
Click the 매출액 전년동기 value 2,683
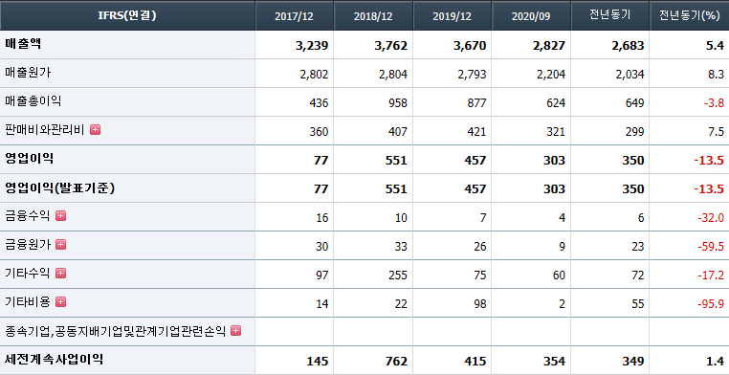coord(628,46)
